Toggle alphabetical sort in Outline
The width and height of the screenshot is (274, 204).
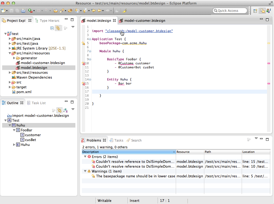point(65,110)
